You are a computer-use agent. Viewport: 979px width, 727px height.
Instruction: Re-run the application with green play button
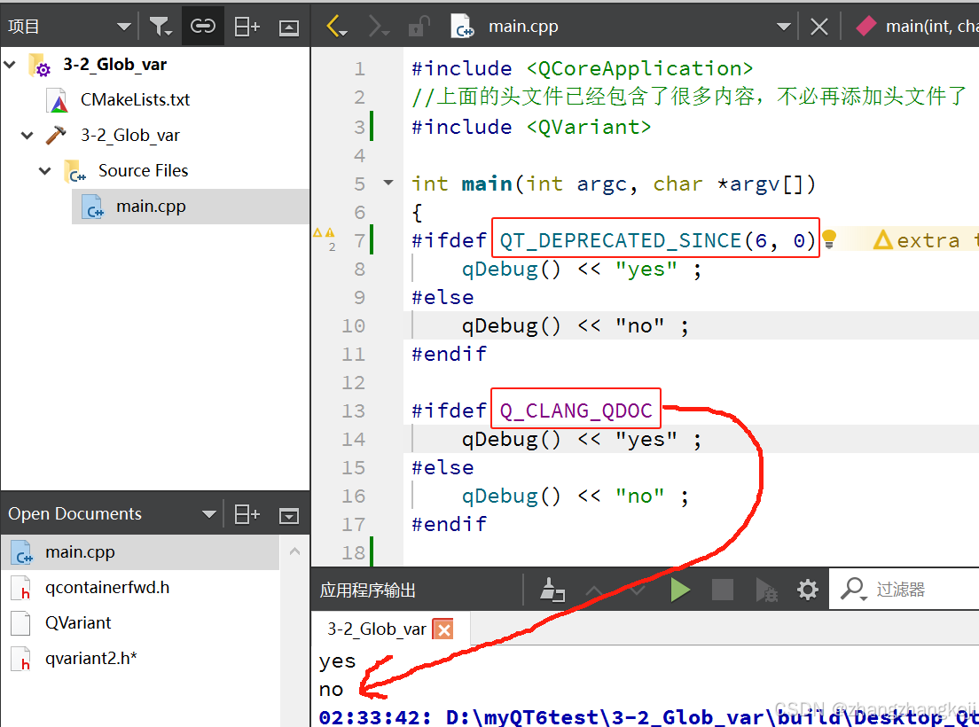[x=679, y=590]
